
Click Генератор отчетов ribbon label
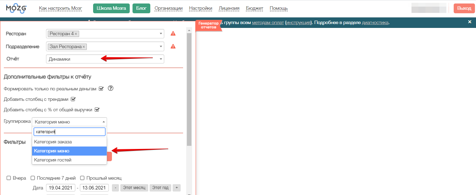tap(209, 25)
